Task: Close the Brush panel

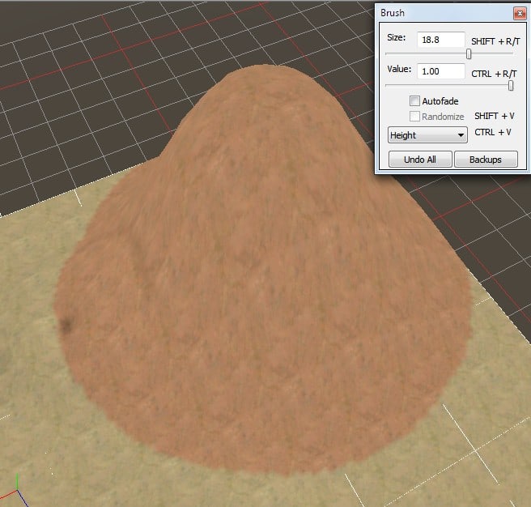Action: pyautogui.click(x=517, y=13)
